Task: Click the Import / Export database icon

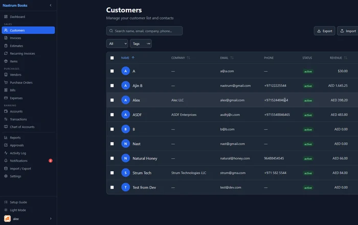Action: (6, 168)
